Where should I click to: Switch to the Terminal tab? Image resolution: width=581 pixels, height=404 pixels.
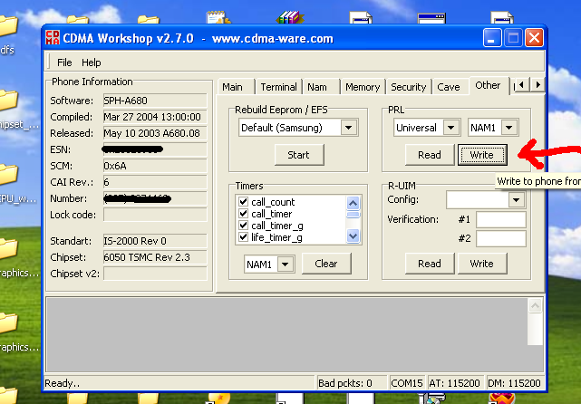278,87
